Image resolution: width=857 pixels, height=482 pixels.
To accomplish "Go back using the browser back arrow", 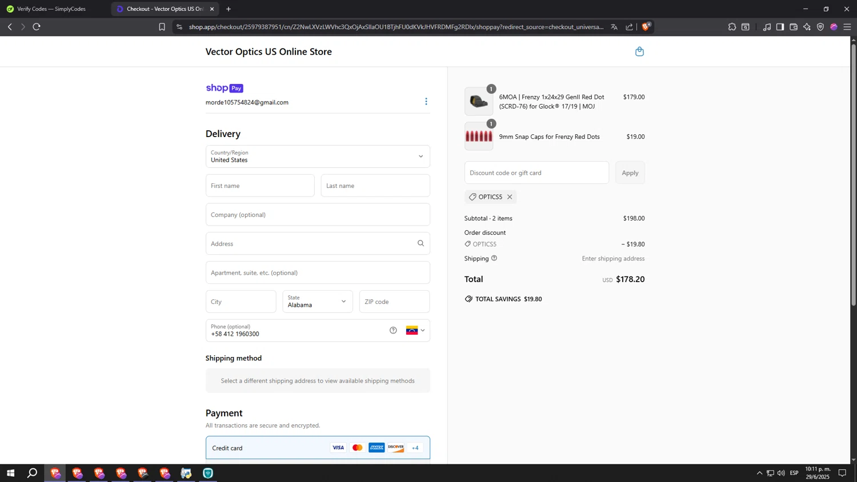I will [x=10, y=27].
